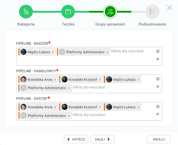The height and width of the screenshot is (145, 178).
Task: Continue with the DALEJ button
Action: [x=102, y=139]
